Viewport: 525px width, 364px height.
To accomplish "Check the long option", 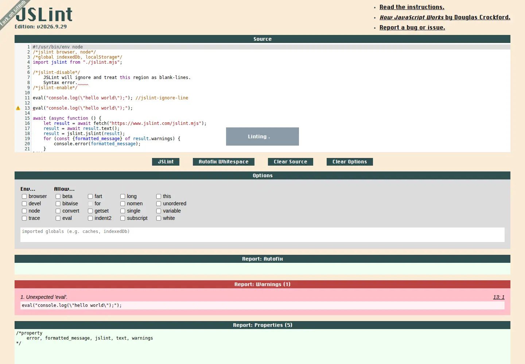I will (x=123, y=197).
